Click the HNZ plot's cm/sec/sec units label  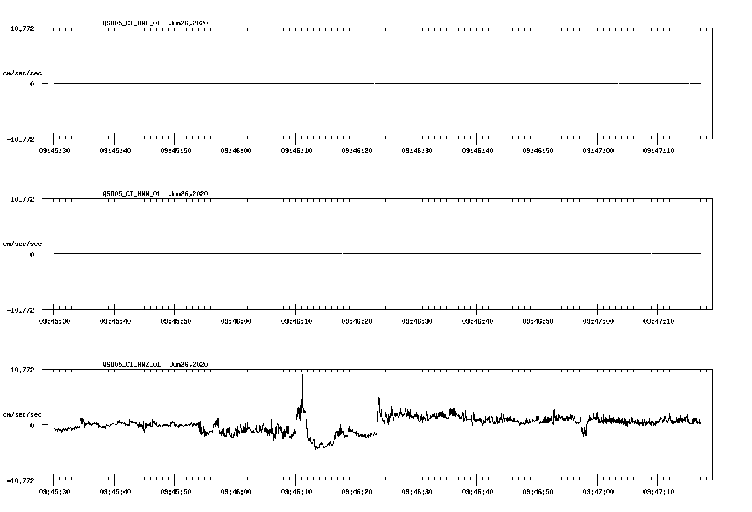pyautogui.click(x=22, y=414)
